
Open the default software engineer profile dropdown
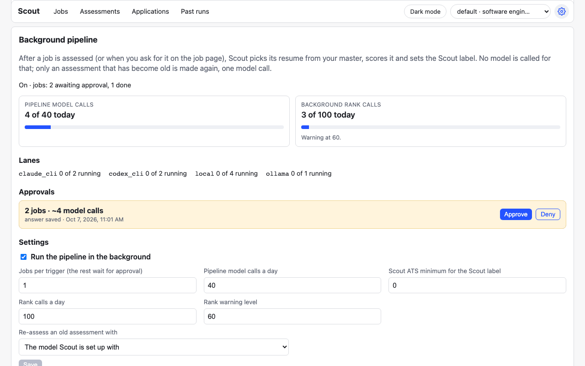coord(500,11)
